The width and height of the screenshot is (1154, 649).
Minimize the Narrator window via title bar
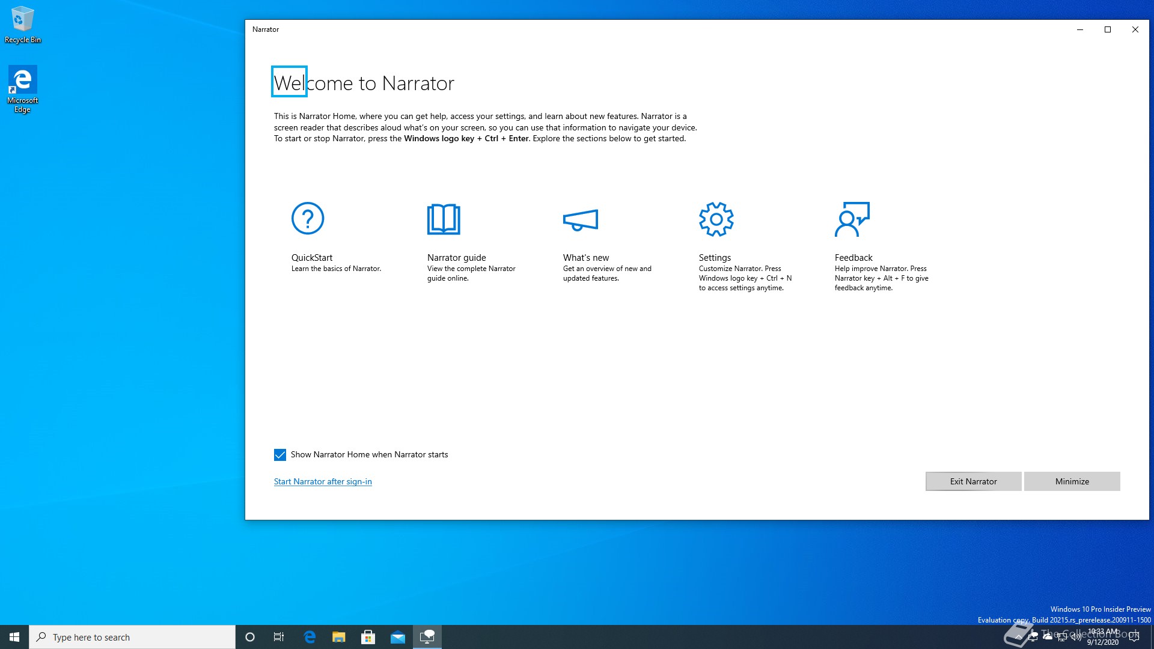(1080, 29)
